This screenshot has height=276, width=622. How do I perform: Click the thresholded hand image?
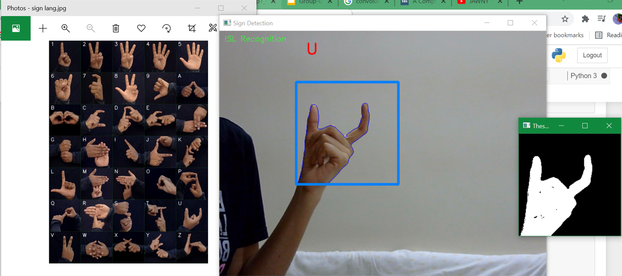pos(570,184)
